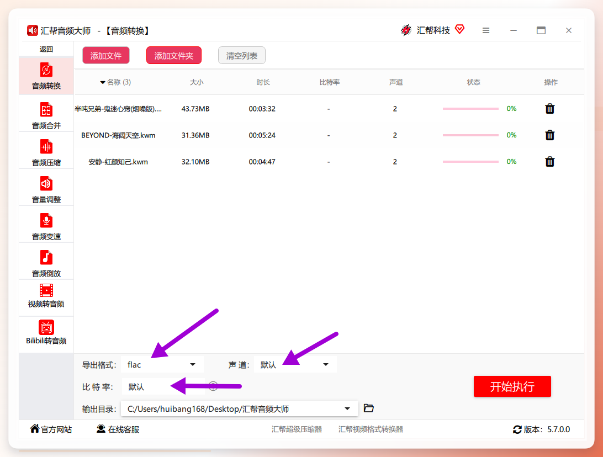
Task: Click the 开始执行 start button
Action: (x=512, y=386)
